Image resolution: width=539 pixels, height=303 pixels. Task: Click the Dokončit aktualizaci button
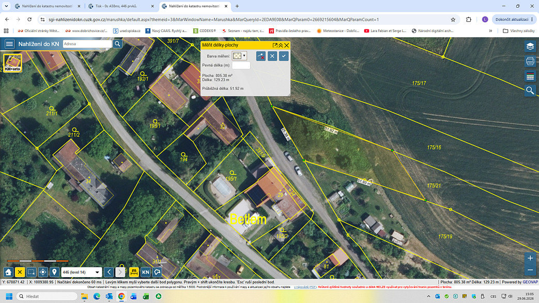(514, 20)
